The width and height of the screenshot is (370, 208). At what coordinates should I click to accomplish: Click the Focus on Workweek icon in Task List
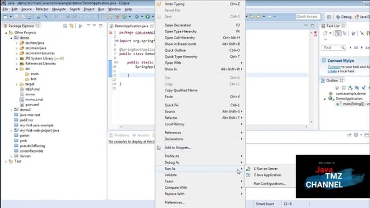point(353,34)
